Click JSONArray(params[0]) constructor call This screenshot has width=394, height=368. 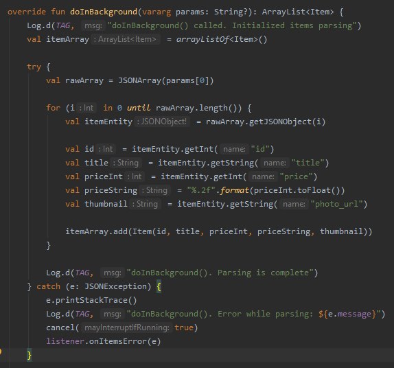[166, 80]
